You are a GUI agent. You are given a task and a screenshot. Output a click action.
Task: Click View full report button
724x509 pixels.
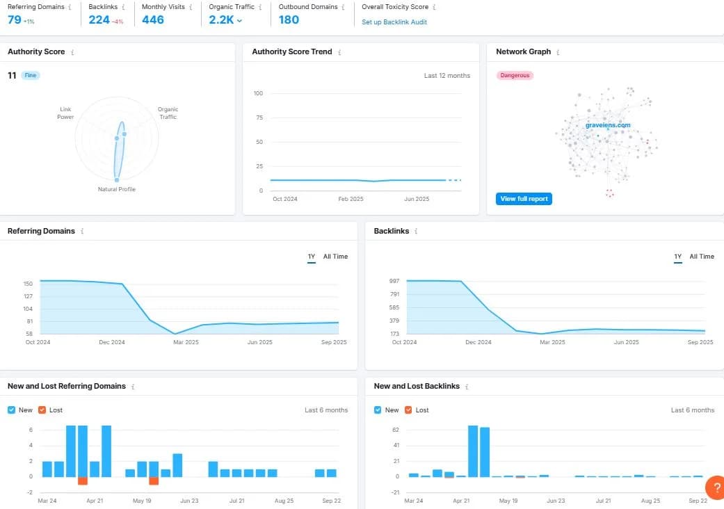pyautogui.click(x=524, y=199)
